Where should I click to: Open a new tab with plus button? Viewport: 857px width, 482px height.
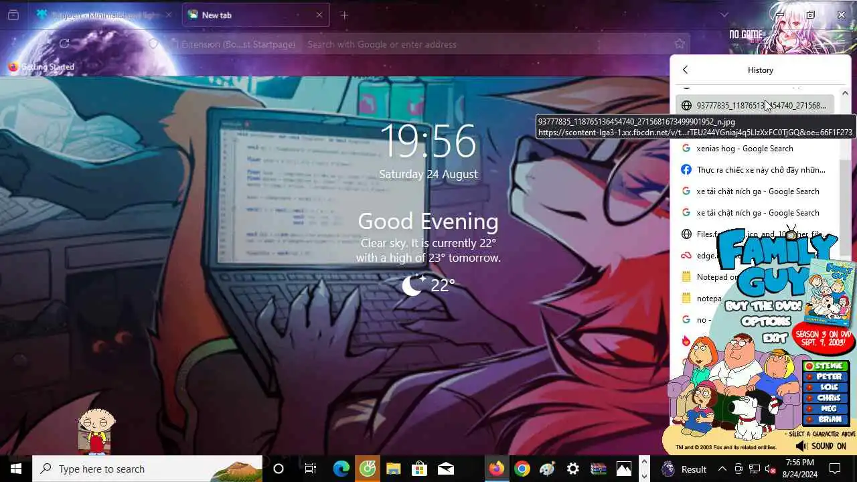tap(344, 15)
